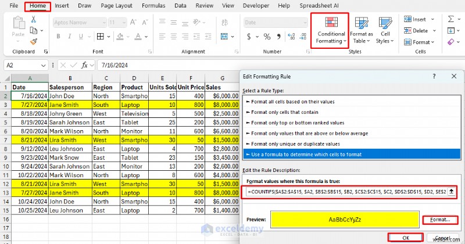Click OK in Edit Formatting Rule
Viewport: 465px width, 244px height.
[406, 238]
